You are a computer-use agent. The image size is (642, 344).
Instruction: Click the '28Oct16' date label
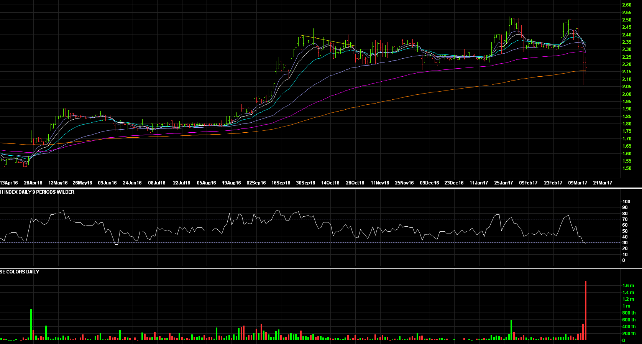tap(355, 183)
